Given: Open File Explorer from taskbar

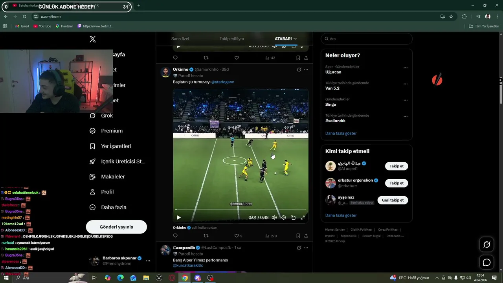Looking at the screenshot, I should [146, 278].
